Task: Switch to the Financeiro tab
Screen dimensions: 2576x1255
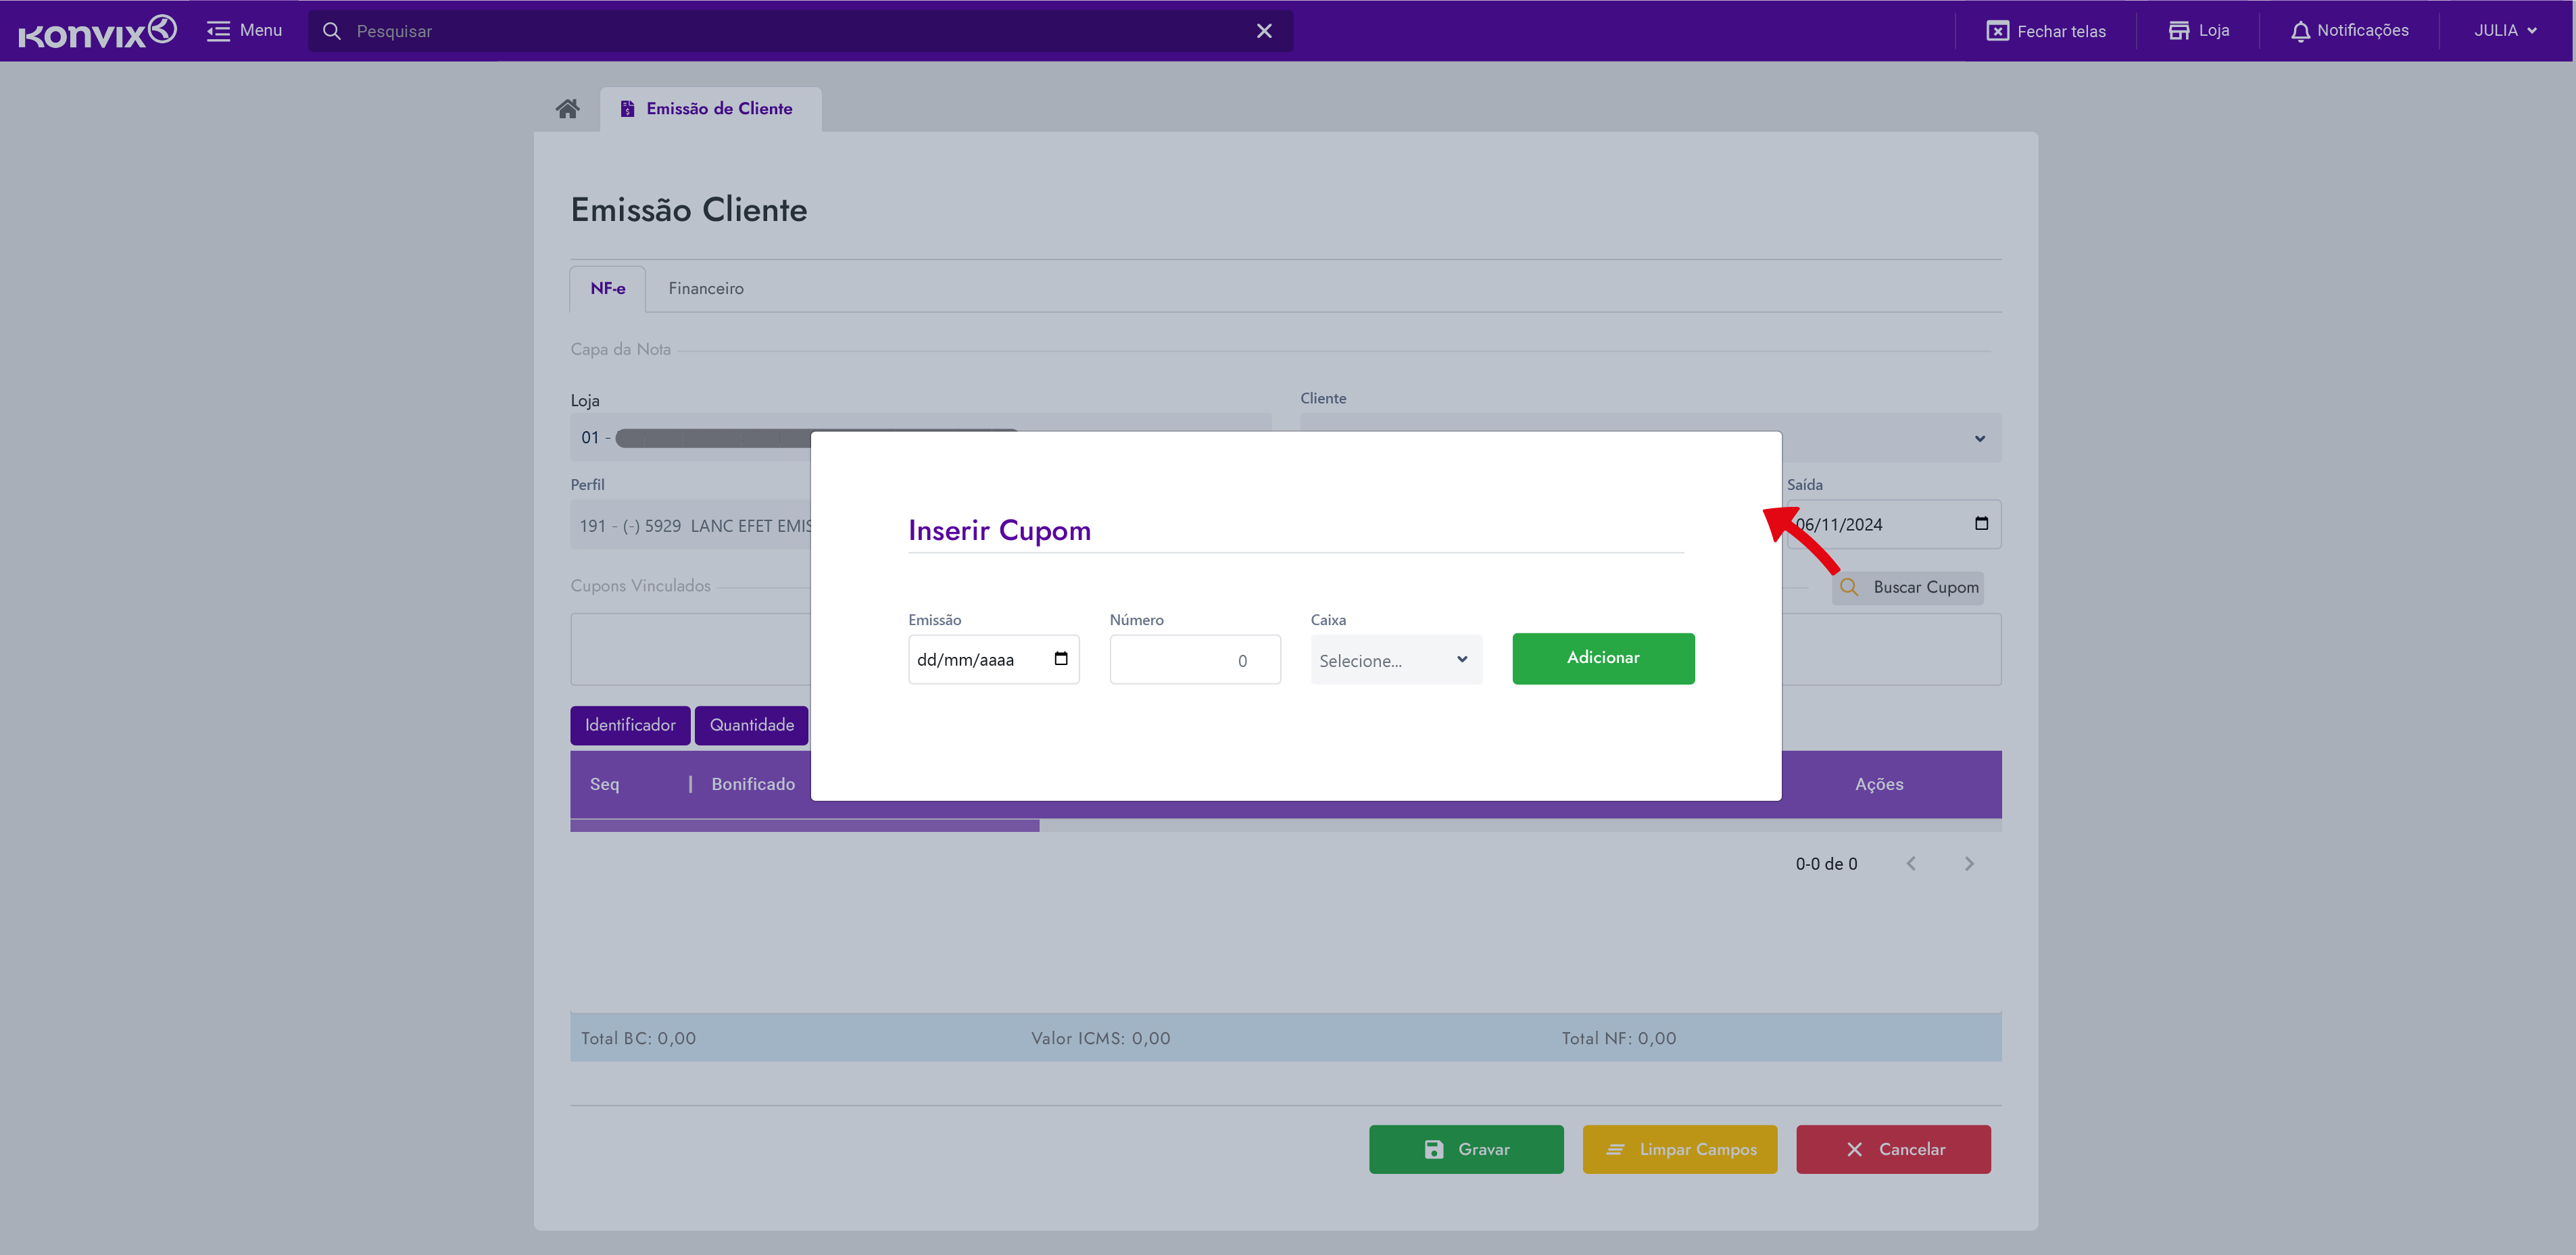Action: (x=705, y=289)
